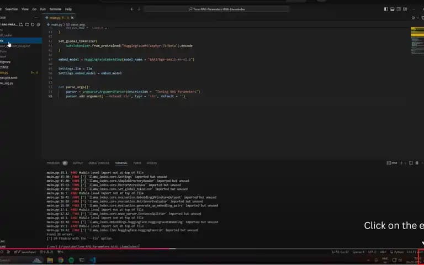Open the Go menu

(x=34, y=9)
